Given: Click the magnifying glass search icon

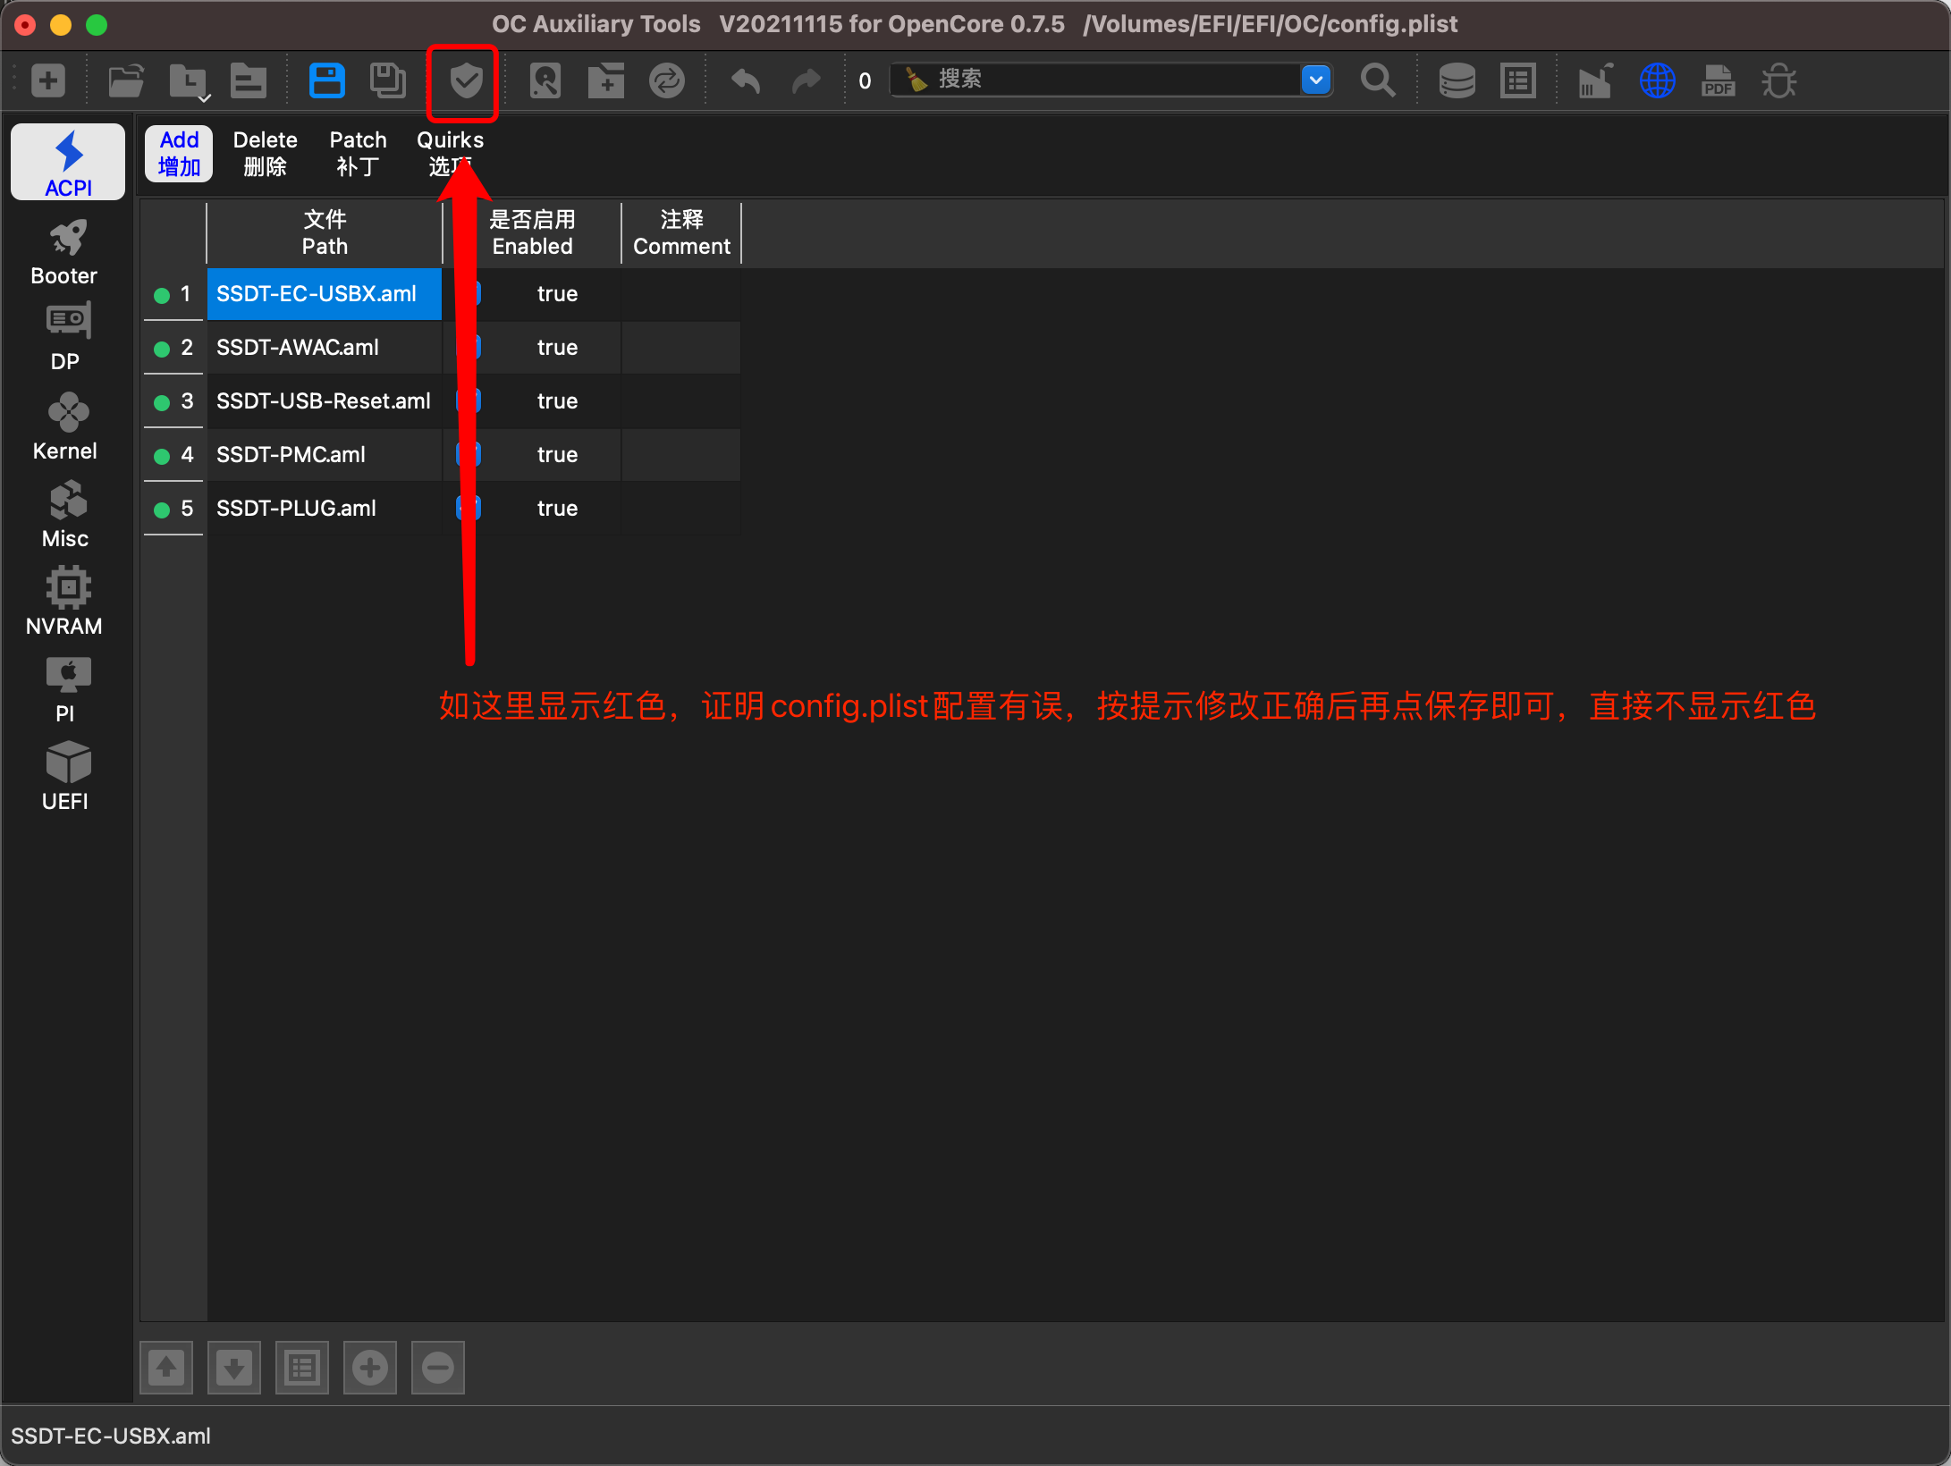Looking at the screenshot, I should coord(1377,80).
